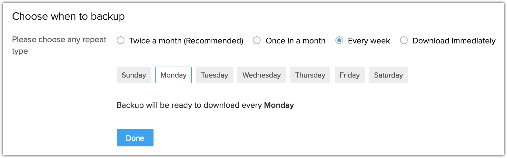
Task: Set backup day to Tuesday
Action: coord(214,75)
